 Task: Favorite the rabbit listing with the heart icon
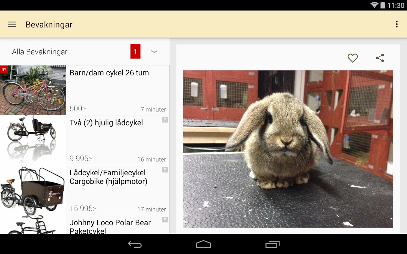(353, 58)
